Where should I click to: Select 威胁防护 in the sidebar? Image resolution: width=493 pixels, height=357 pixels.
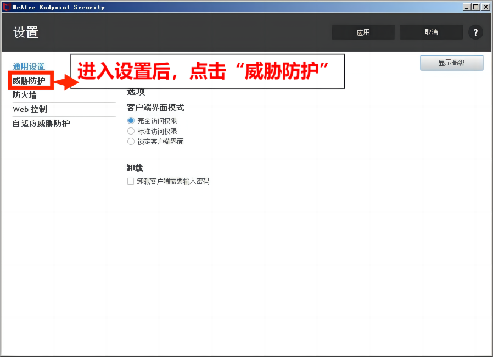tap(29, 81)
